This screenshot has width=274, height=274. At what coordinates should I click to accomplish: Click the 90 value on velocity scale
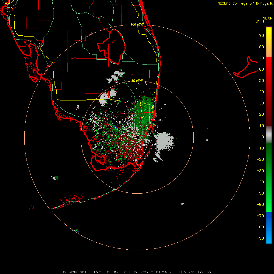tap(262, 36)
